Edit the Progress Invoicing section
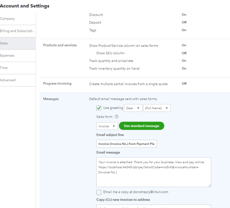The image size is (230, 208). click(x=135, y=84)
